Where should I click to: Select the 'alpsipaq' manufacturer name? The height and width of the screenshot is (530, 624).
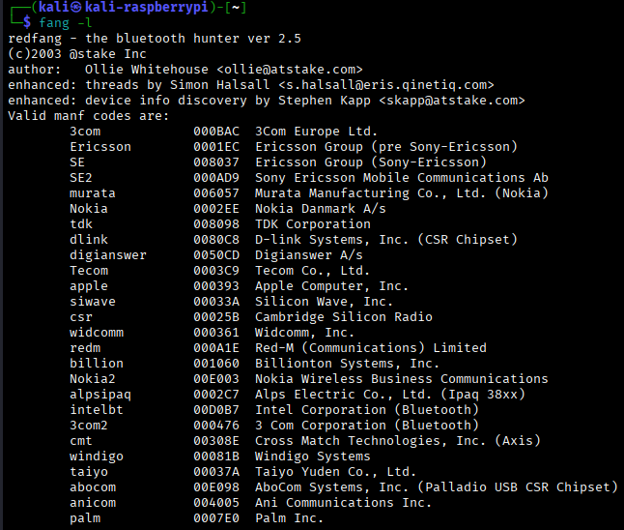point(100,395)
